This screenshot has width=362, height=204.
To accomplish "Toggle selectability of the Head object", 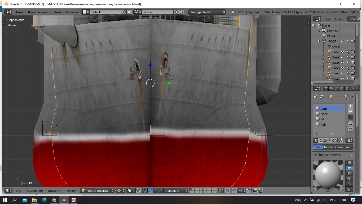I will pos(347,79).
